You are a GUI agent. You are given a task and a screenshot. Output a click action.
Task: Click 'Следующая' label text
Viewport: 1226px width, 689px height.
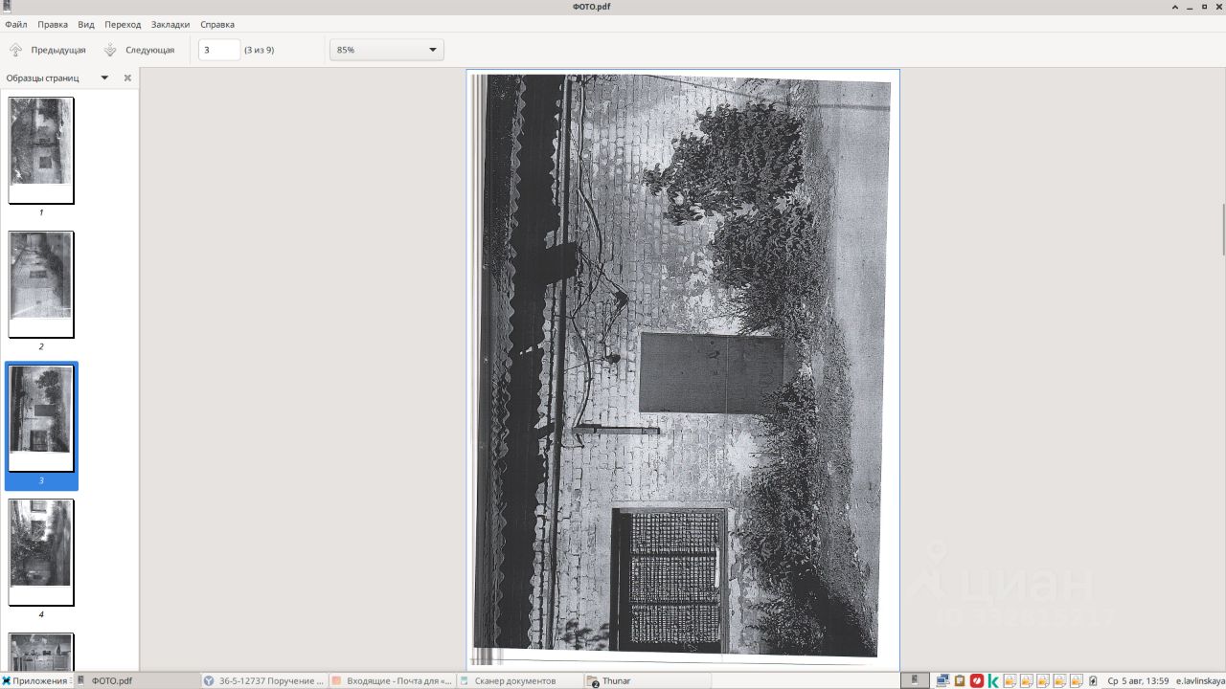coord(150,50)
